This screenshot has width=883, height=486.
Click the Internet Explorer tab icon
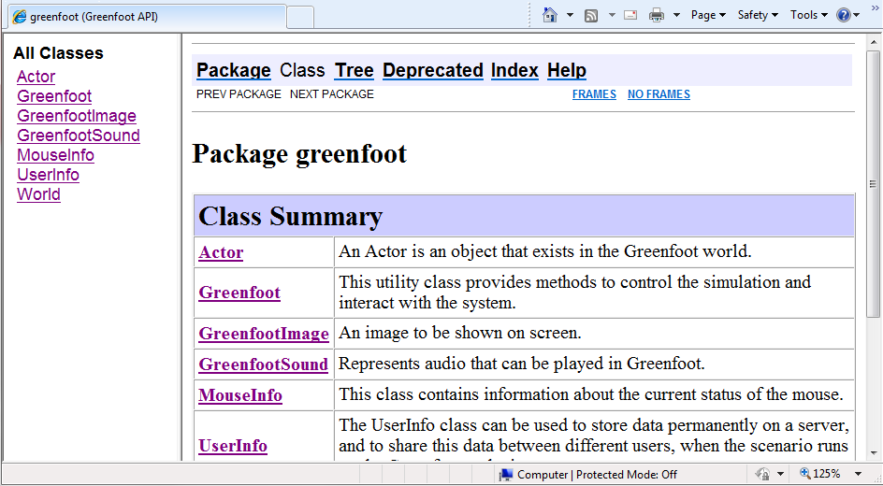tap(19, 17)
